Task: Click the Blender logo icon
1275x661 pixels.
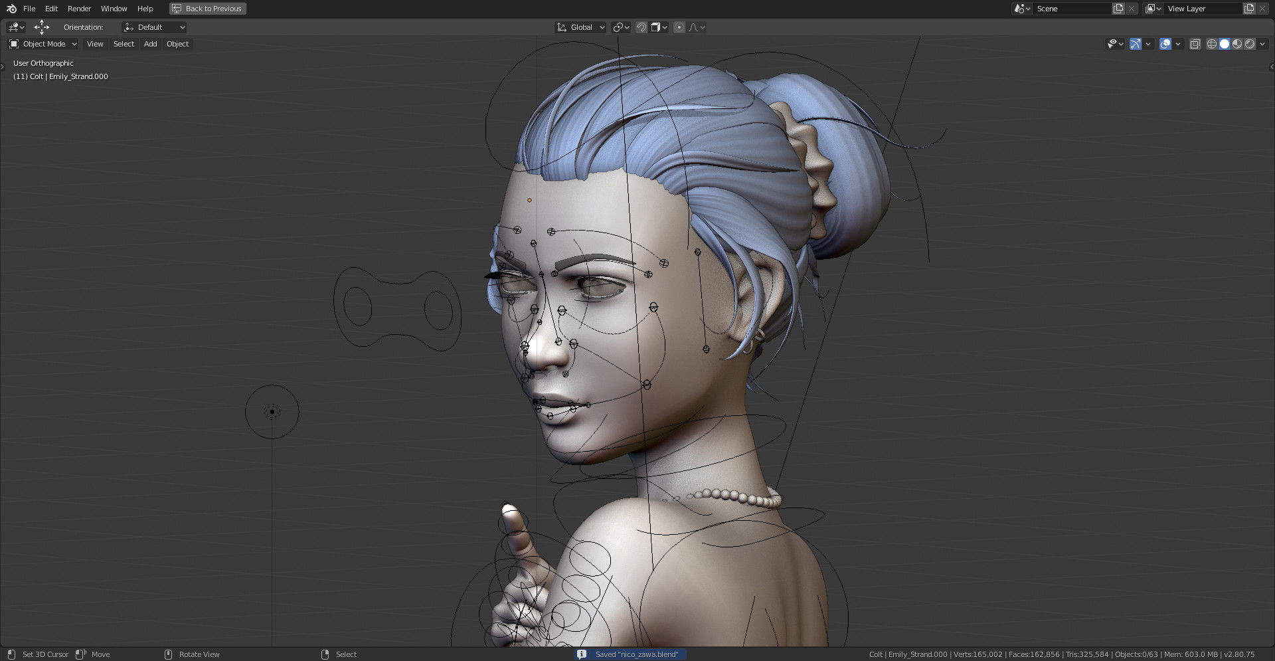Action: pos(11,9)
